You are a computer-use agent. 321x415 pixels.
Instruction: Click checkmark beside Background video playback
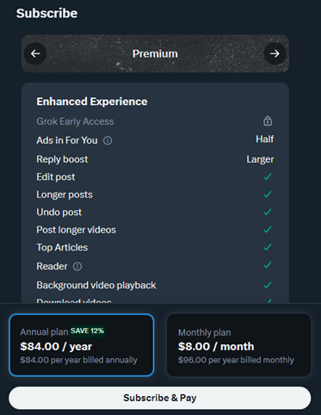coord(268,285)
